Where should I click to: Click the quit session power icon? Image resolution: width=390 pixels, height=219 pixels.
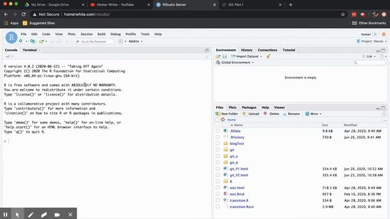click(384, 34)
